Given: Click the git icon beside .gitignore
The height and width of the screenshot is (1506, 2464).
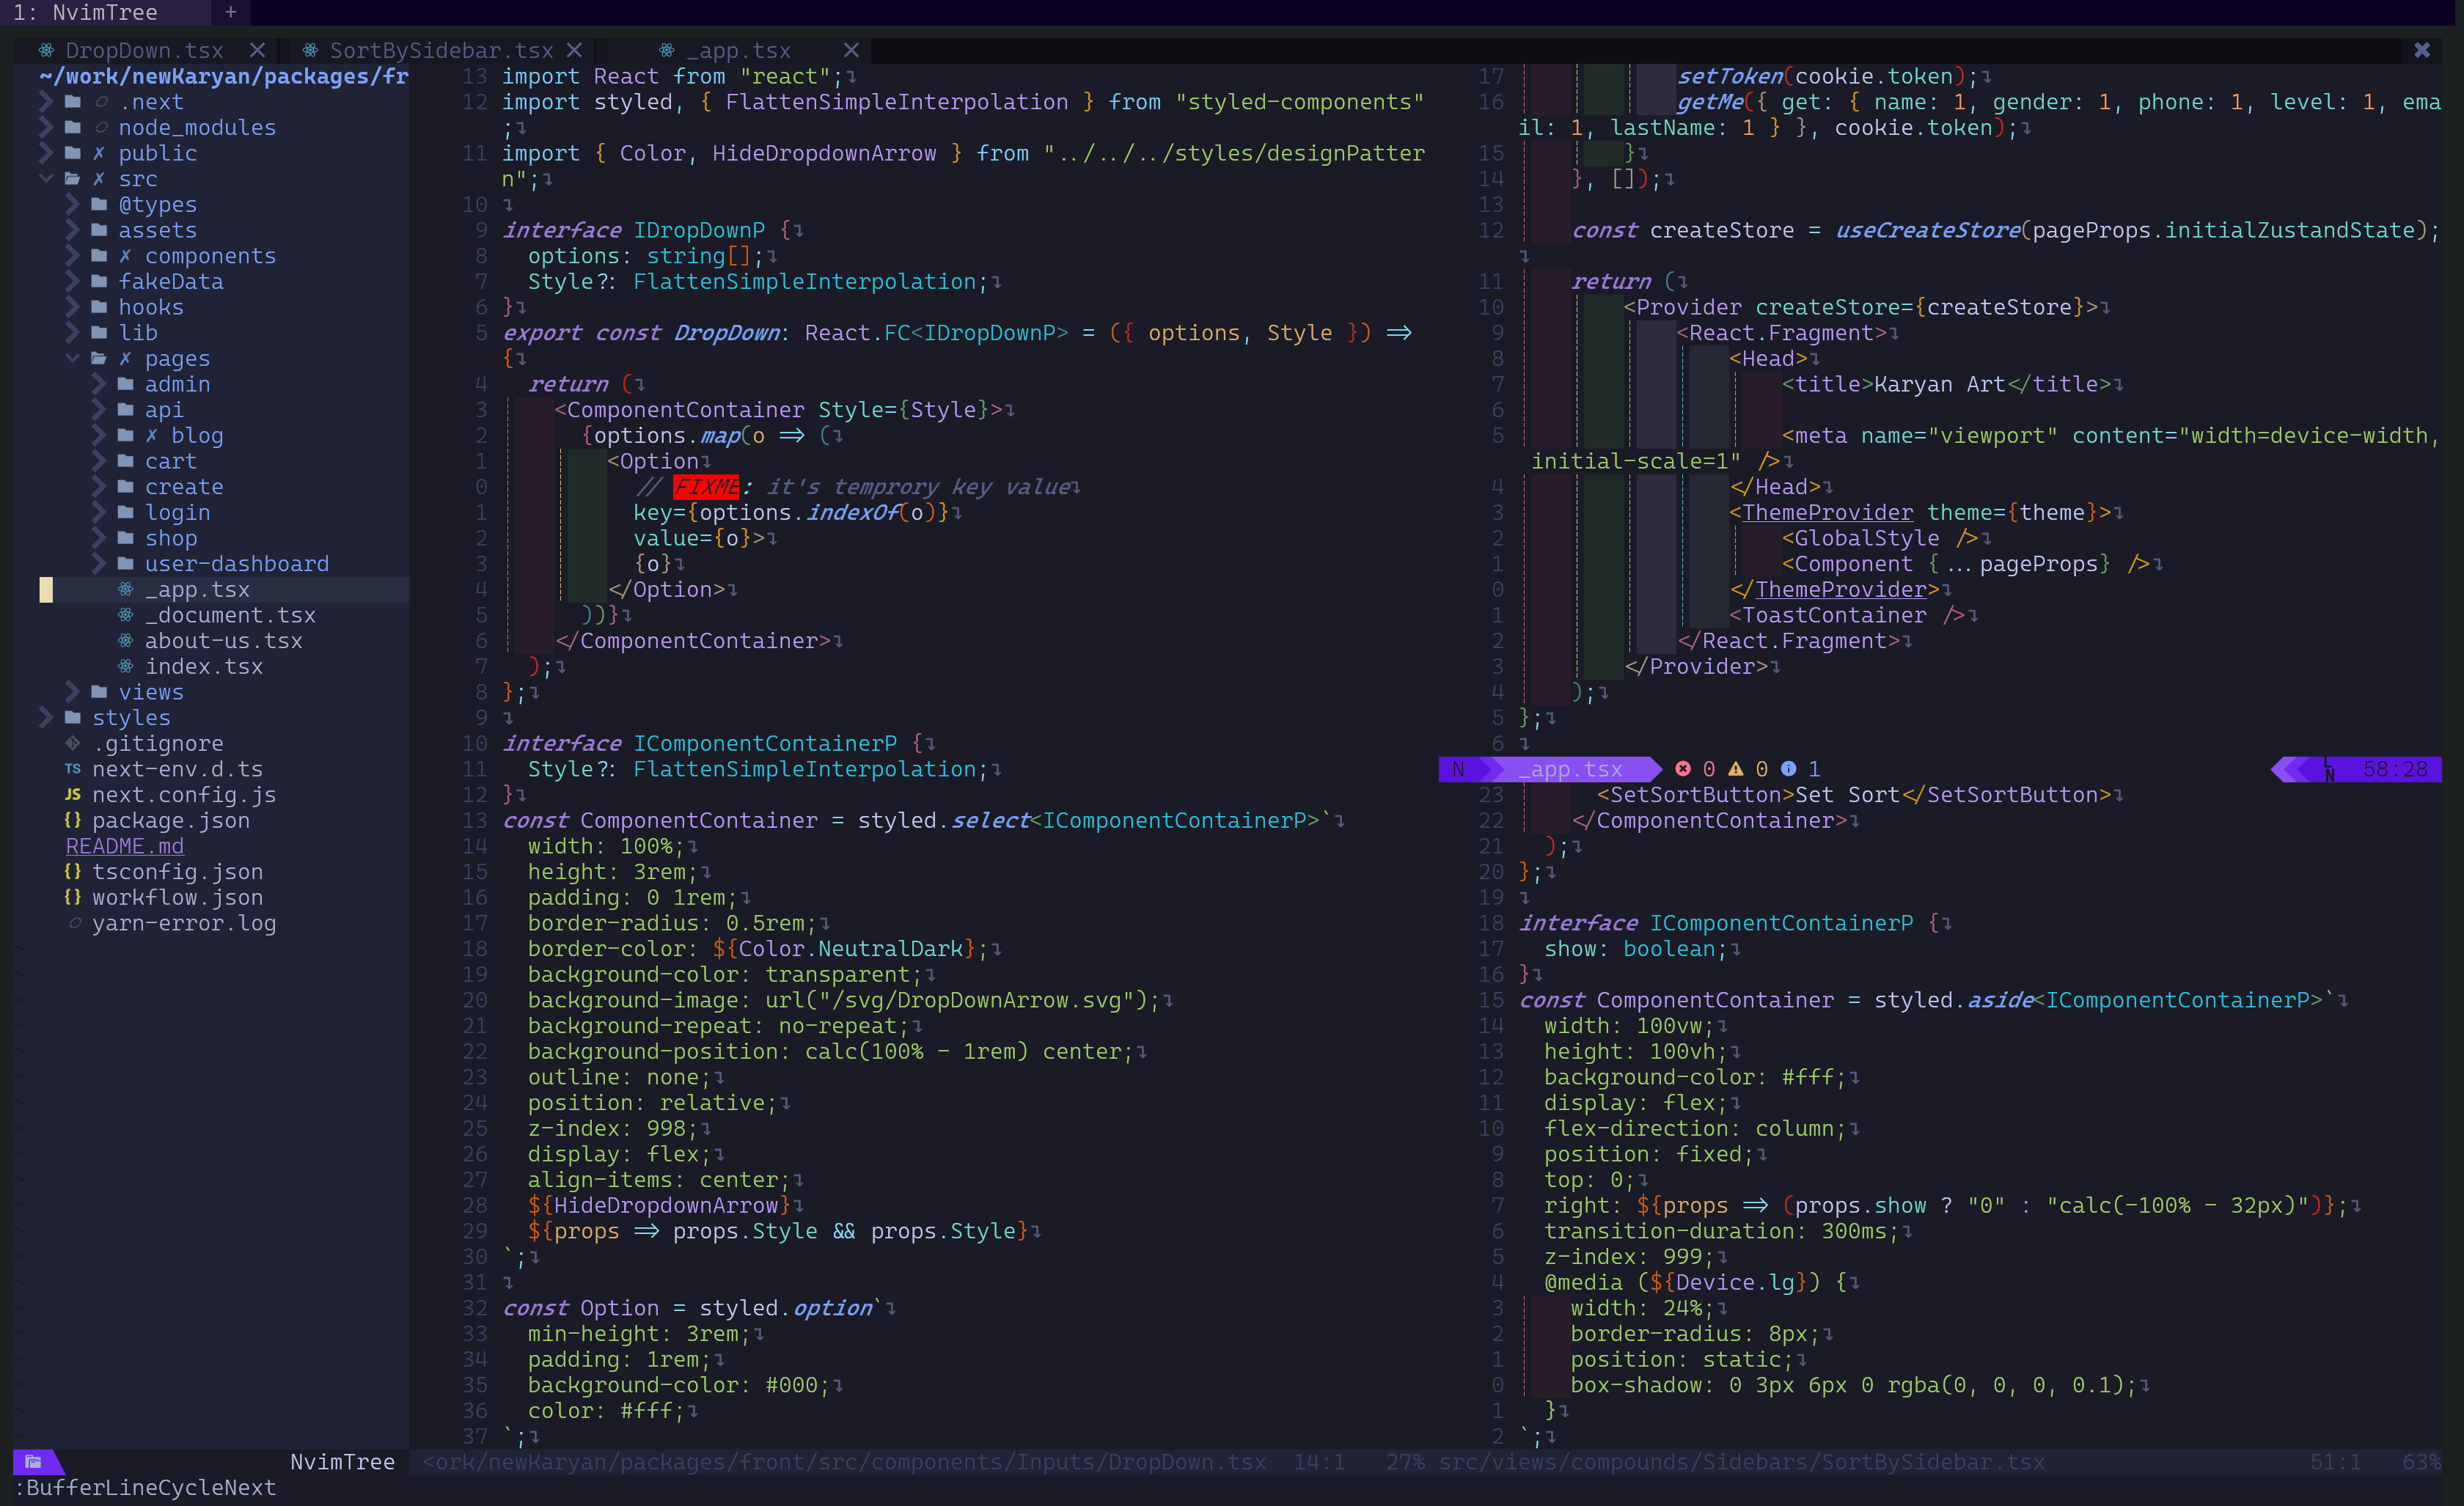Looking at the screenshot, I should point(72,743).
